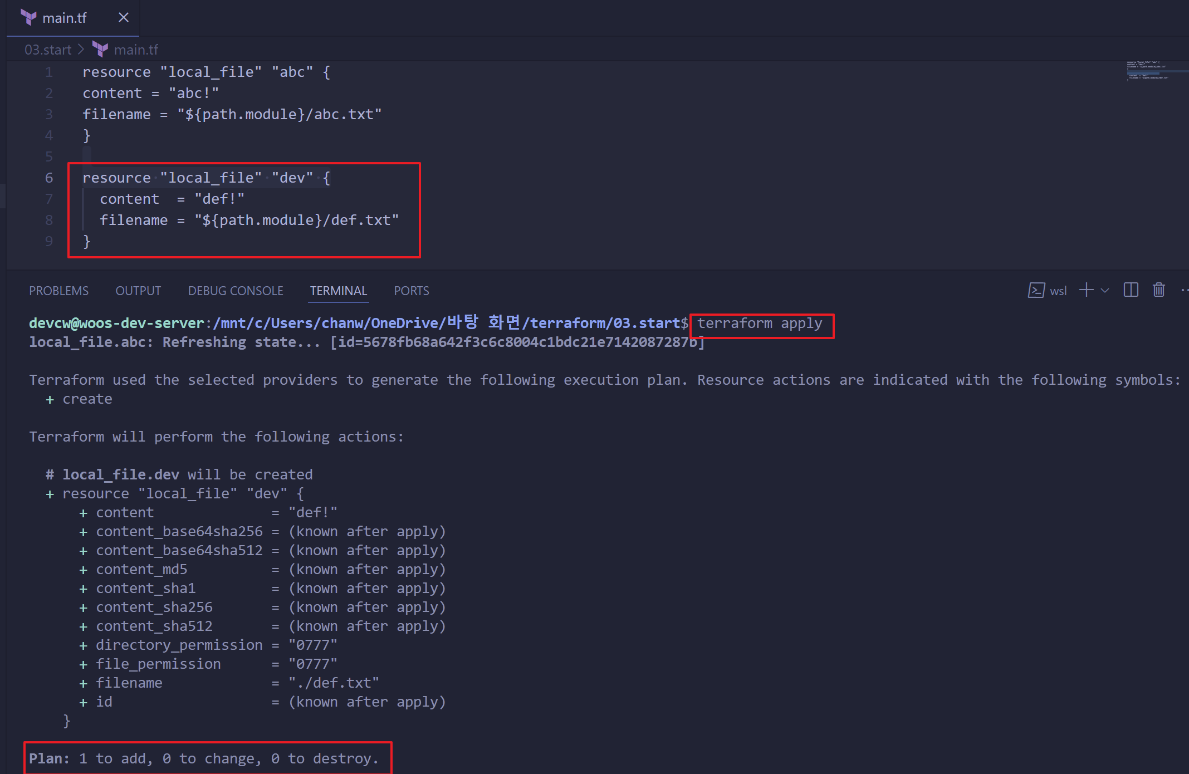The image size is (1189, 774).
Task: Click main.tf in the breadcrumb path
Action: tap(136, 50)
